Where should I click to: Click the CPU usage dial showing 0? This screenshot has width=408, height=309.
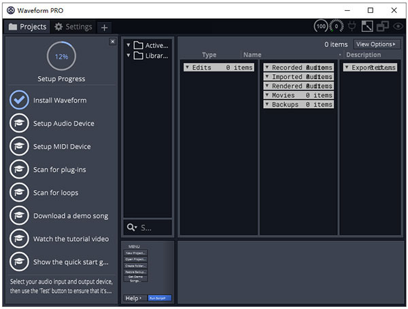point(336,26)
